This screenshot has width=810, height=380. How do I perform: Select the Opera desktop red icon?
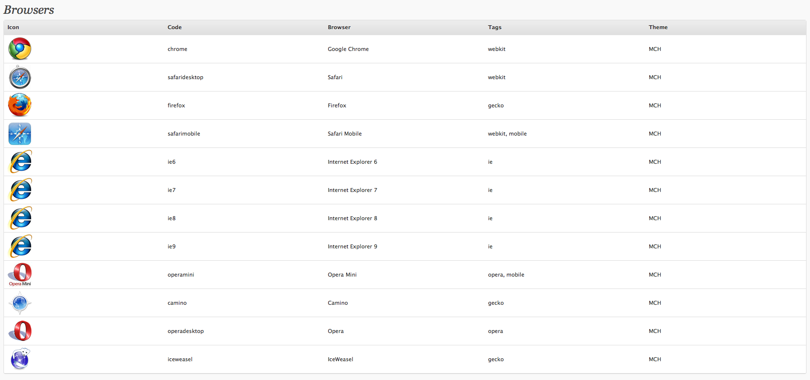(20, 331)
